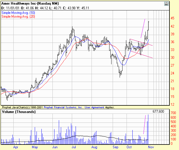
Task: Click the low price value L: 40.71
Action: (55, 8)
